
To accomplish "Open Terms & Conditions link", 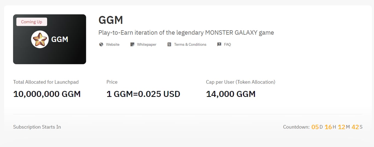I will point(190,44).
